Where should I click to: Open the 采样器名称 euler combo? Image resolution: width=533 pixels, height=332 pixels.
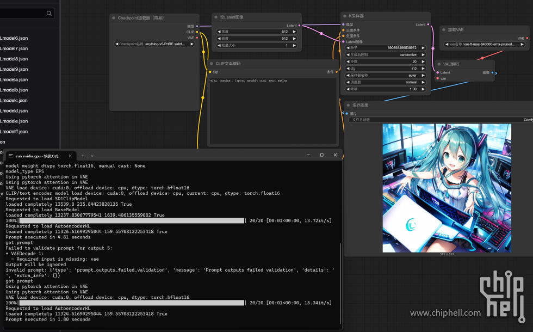386,75
